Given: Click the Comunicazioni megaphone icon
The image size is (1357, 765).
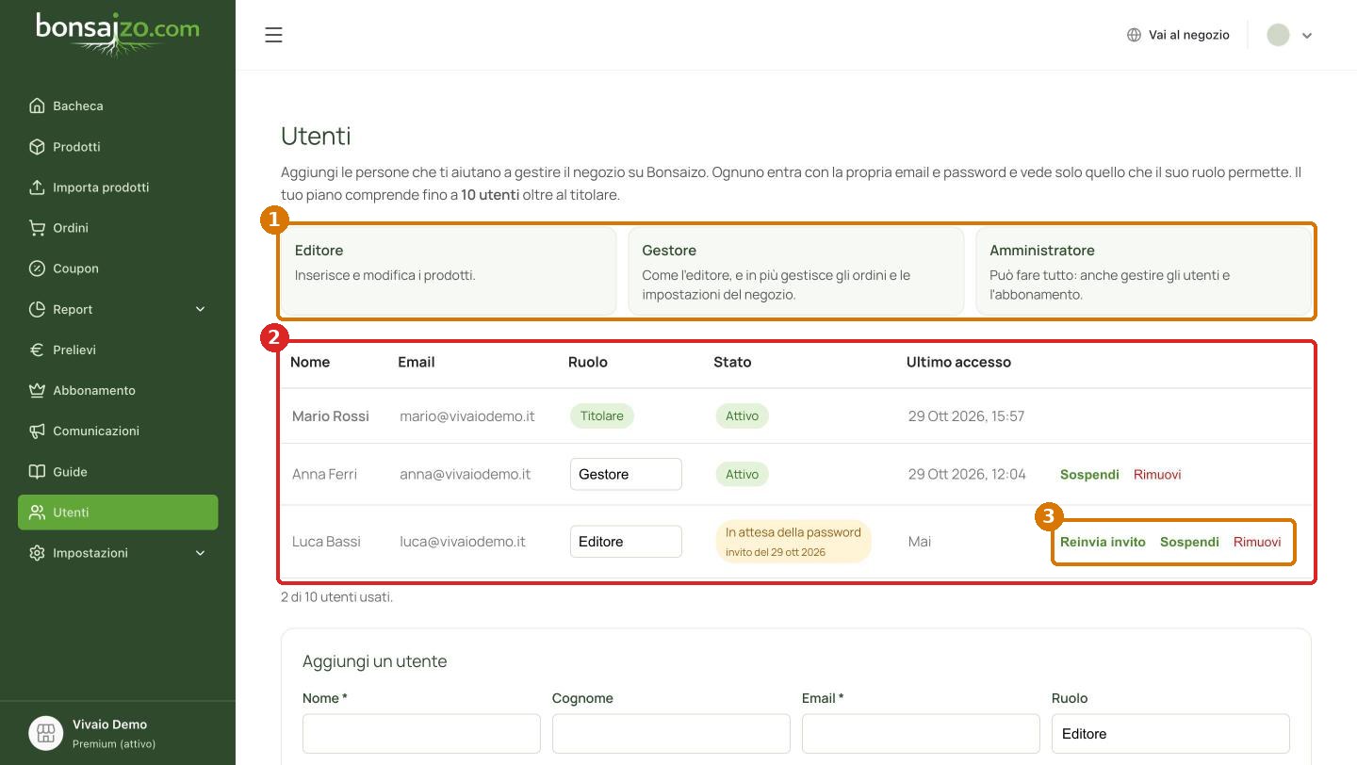Looking at the screenshot, I should pos(37,431).
